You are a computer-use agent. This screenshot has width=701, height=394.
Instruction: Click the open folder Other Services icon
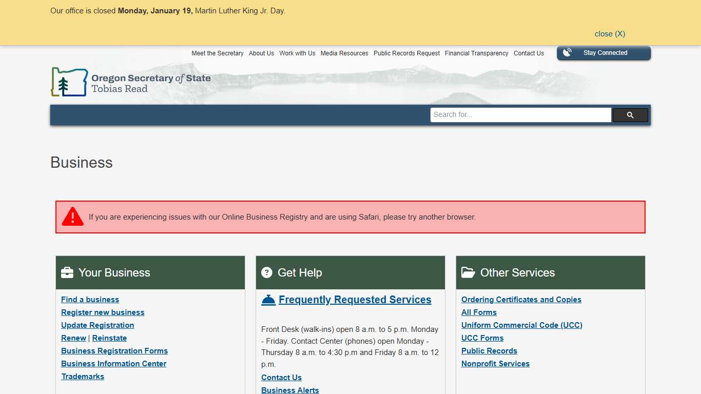[x=468, y=272]
